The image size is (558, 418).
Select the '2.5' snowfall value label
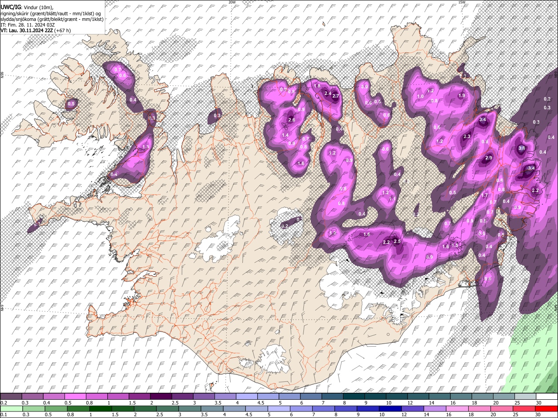[397, 242]
